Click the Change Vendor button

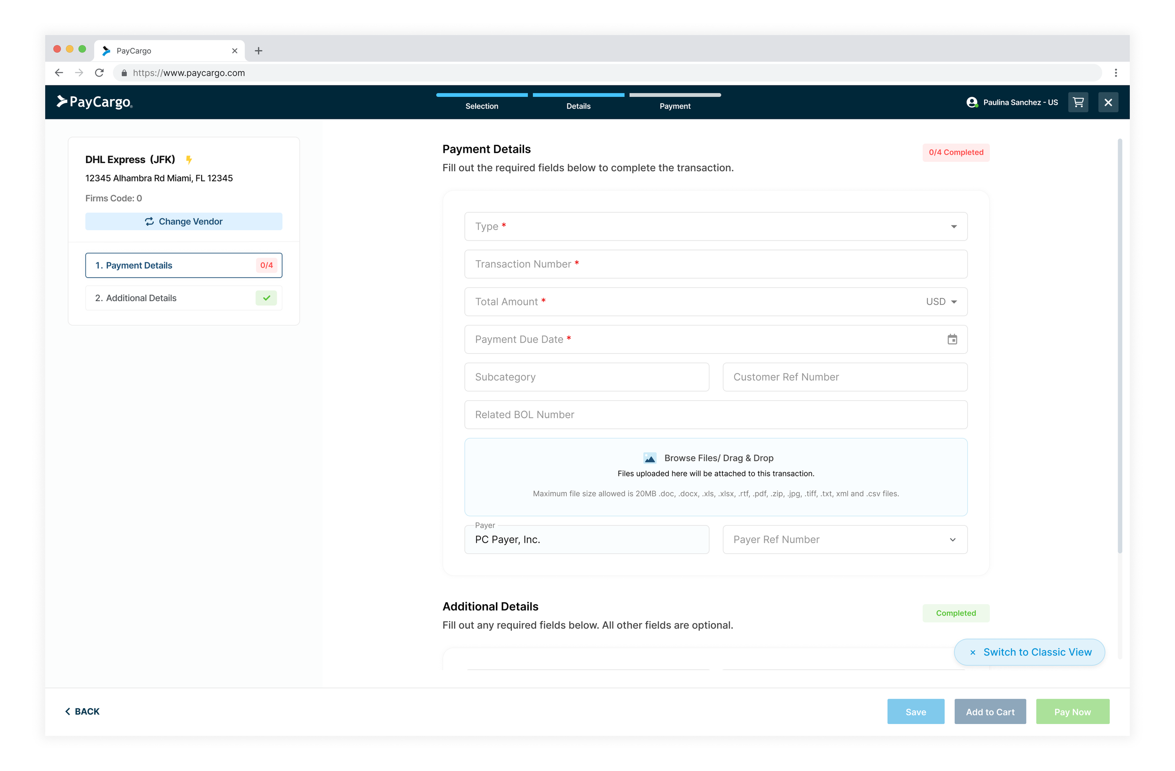pyautogui.click(x=183, y=222)
